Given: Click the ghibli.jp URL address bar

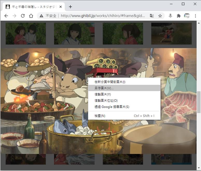Looking at the screenshot, I should (x=103, y=16).
